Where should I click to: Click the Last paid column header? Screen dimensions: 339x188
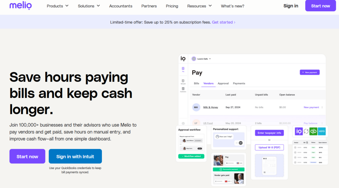pyautogui.click(x=231, y=95)
